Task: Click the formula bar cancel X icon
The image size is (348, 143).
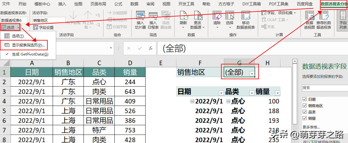Action: click(x=129, y=48)
